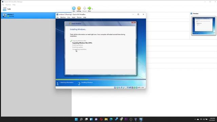This screenshot has width=217, height=122.
Task: Open the VirtualBox cube taskbar icon
Action: coord(136,119)
